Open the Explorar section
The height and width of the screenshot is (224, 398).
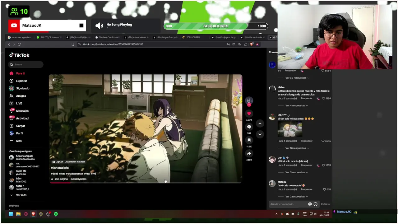click(x=18, y=81)
